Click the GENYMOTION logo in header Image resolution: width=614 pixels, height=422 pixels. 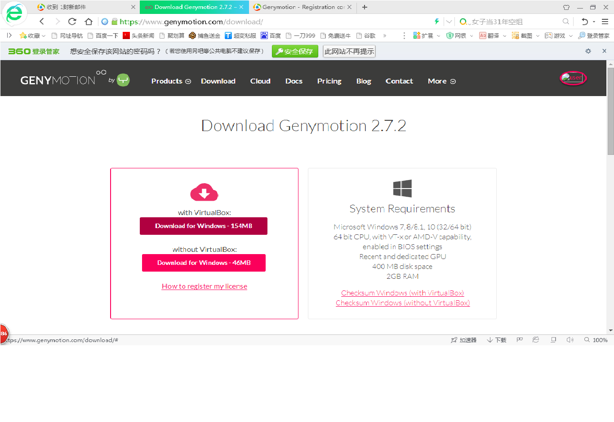coord(63,78)
